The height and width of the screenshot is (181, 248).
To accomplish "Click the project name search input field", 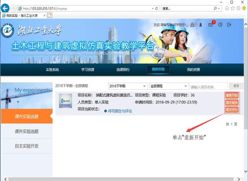I will pyautogui.click(x=209, y=86).
